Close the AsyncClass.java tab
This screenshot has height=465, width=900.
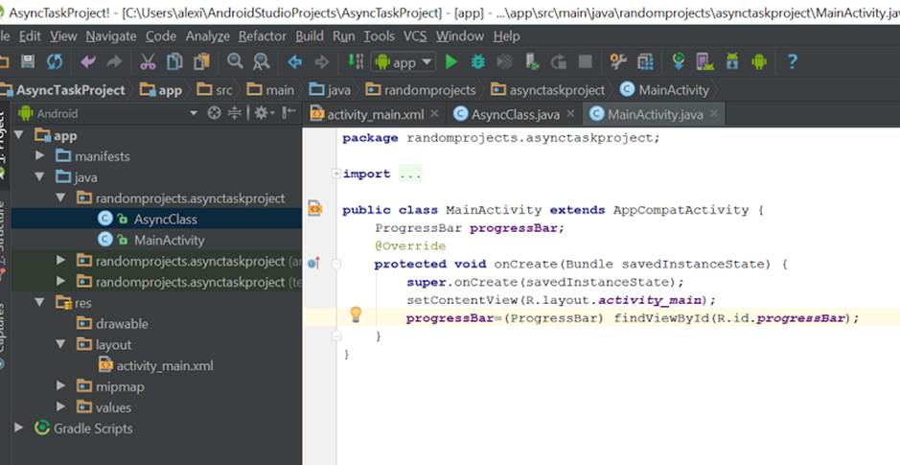[570, 114]
